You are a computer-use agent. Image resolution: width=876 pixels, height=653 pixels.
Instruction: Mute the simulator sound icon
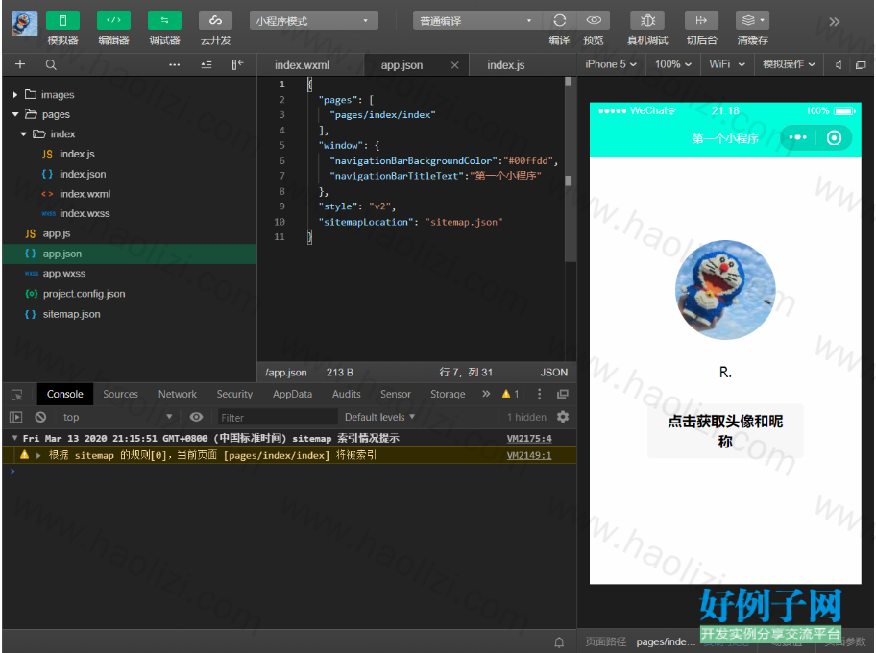839,65
